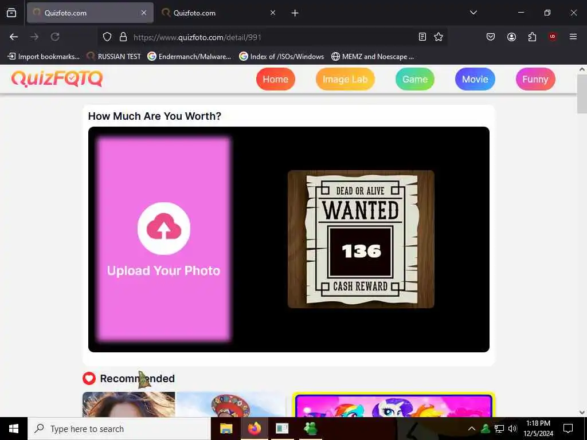Click the scrollbar up arrow
This screenshot has width=587, height=440.
point(582,69)
